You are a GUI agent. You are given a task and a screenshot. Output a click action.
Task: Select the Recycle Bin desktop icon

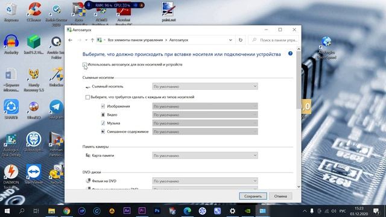point(11,12)
